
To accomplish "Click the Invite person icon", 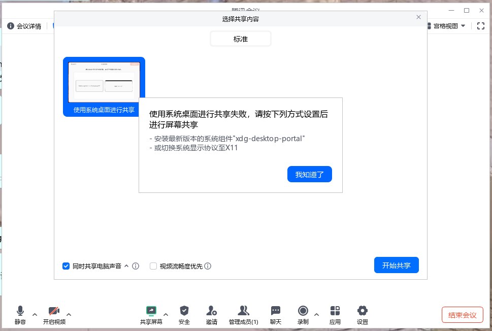I will tap(212, 311).
